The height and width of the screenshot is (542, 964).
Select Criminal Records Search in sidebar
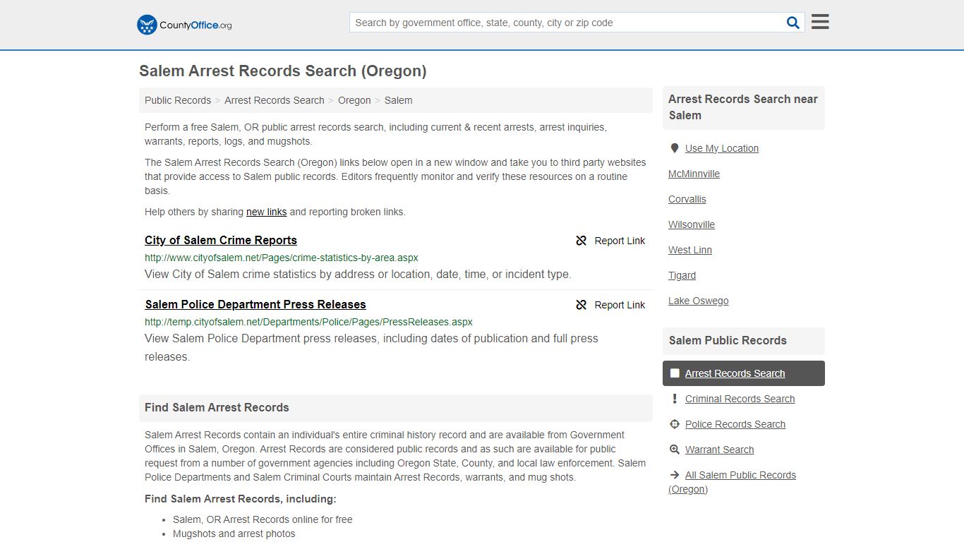(740, 399)
